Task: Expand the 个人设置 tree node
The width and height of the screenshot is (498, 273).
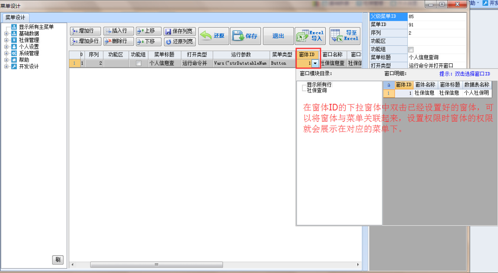Action: coord(6,47)
